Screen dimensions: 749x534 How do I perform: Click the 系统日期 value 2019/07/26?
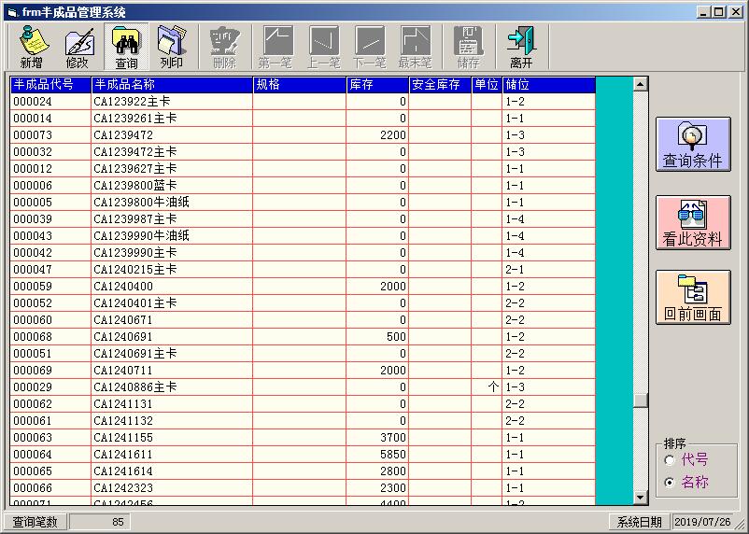click(x=702, y=522)
